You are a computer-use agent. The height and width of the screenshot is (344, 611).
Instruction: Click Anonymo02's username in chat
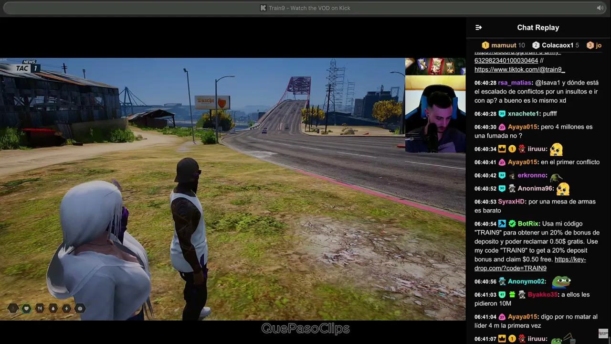[x=527, y=282]
